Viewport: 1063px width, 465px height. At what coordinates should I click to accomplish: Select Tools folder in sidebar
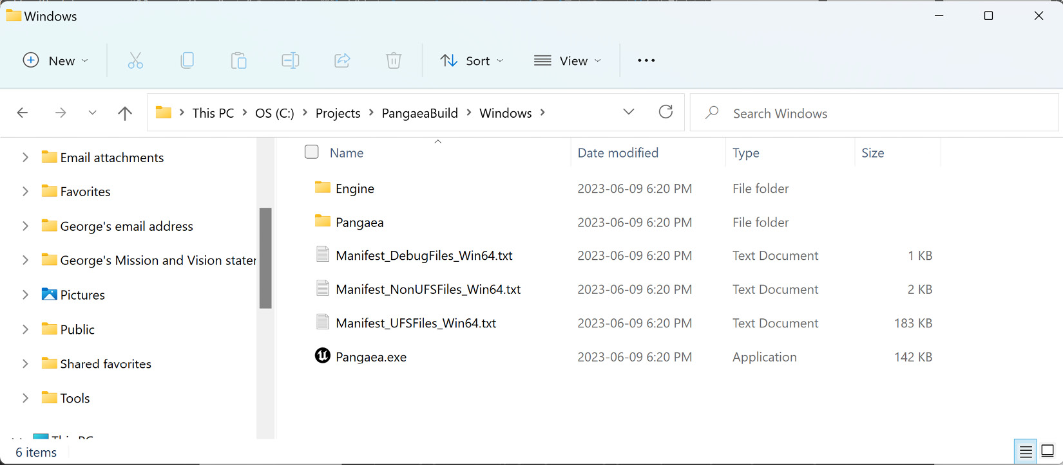click(x=75, y=398)
